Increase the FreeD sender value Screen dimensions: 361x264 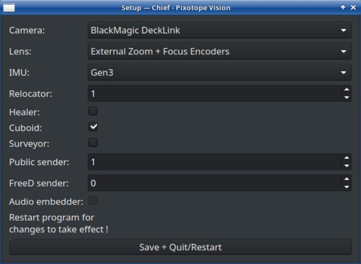(346, 179)
